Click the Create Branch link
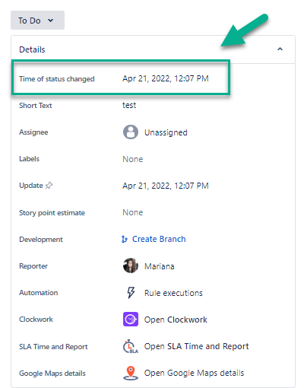This screenshot has width=304, height=388. tap(159, 239)
